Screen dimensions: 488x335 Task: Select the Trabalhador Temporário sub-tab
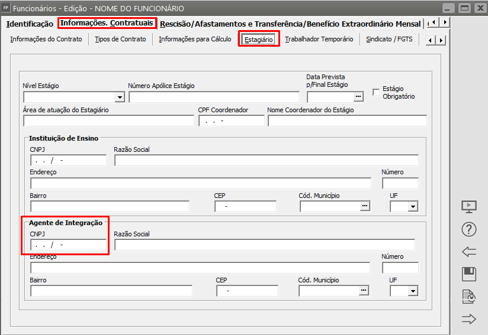pyautogui.click(x=319, y=40)
